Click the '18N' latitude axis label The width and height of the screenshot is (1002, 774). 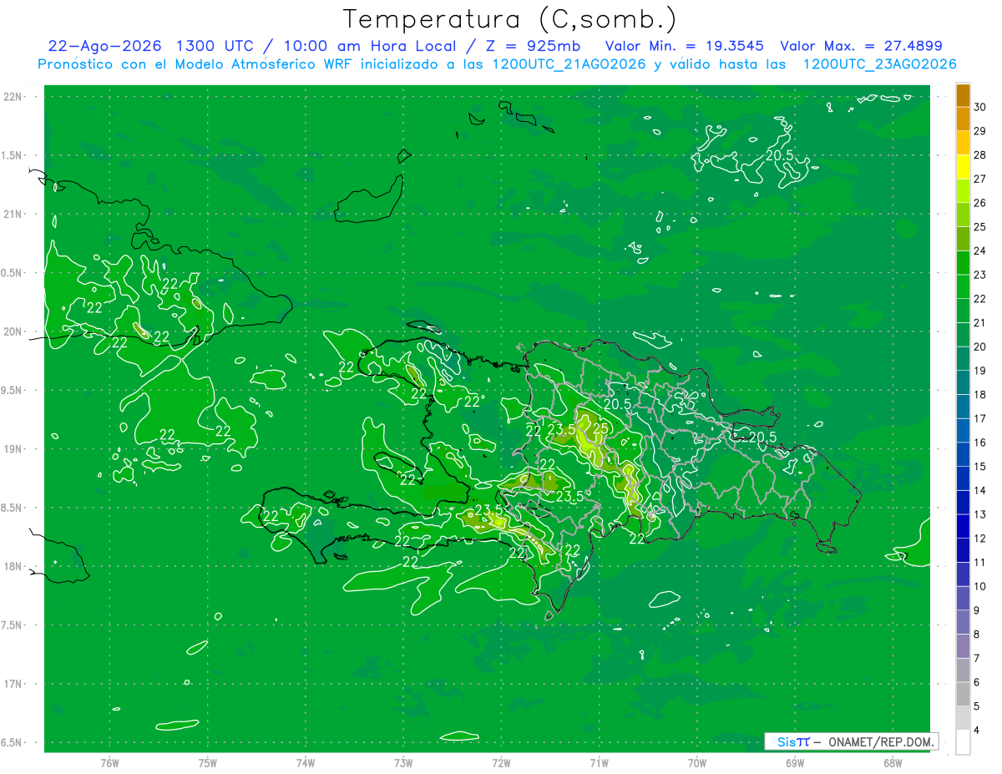pyautogui.click(x=14, y=567)
